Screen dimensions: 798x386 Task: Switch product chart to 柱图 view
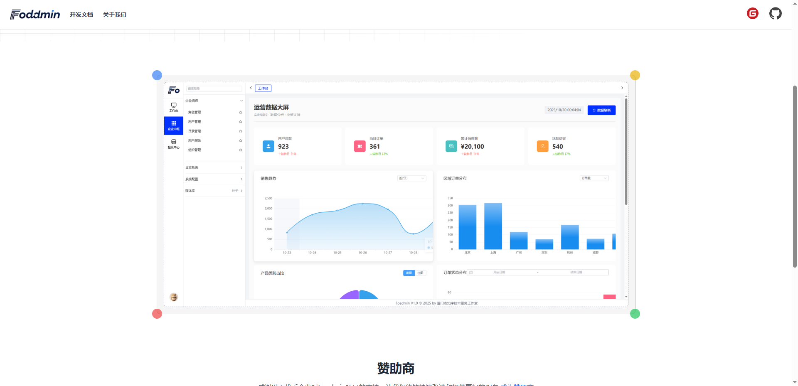[x=421, y=273]
